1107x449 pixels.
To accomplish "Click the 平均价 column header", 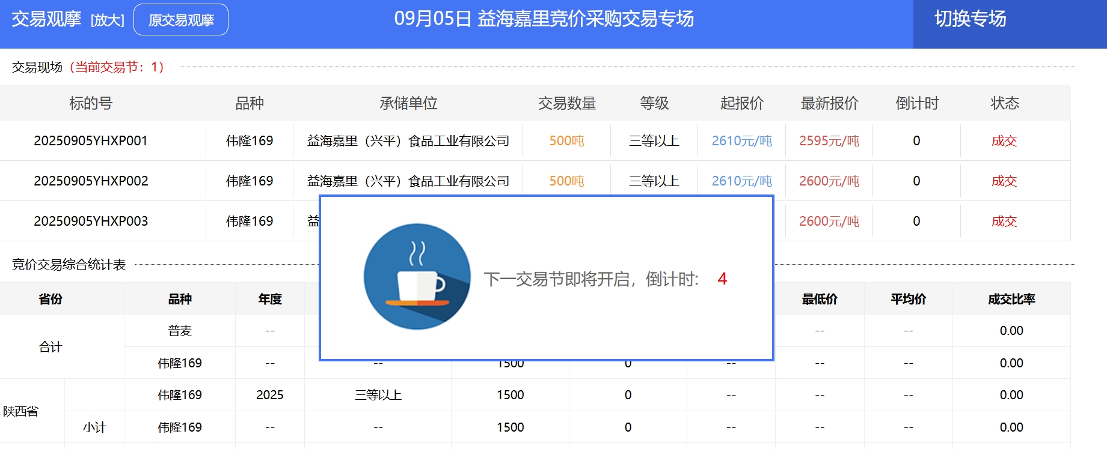I will [909, 299].
